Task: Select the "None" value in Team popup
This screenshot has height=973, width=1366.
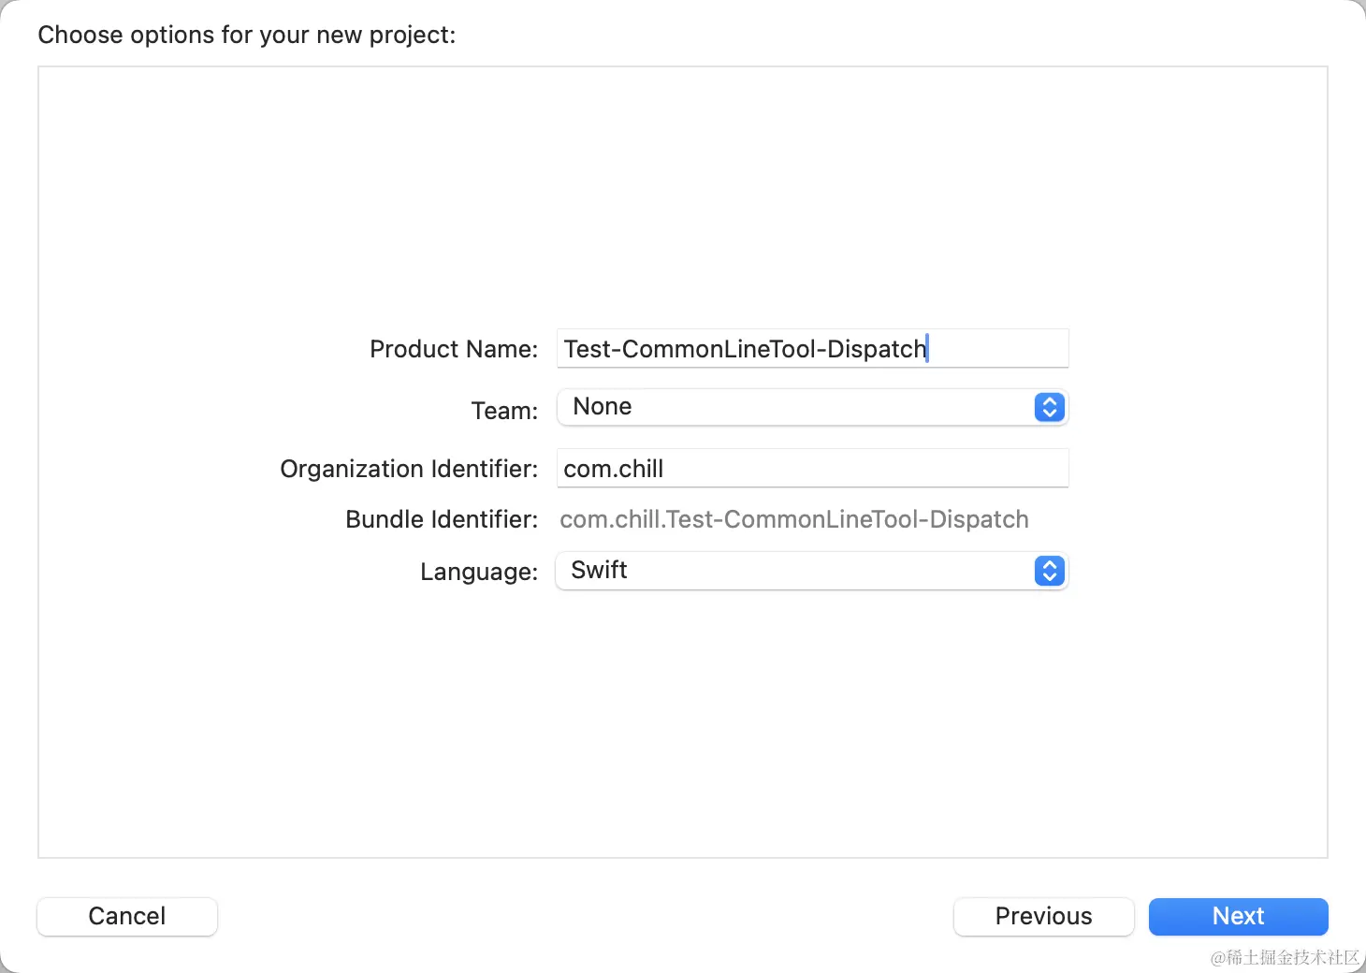Action: [603, 407]
